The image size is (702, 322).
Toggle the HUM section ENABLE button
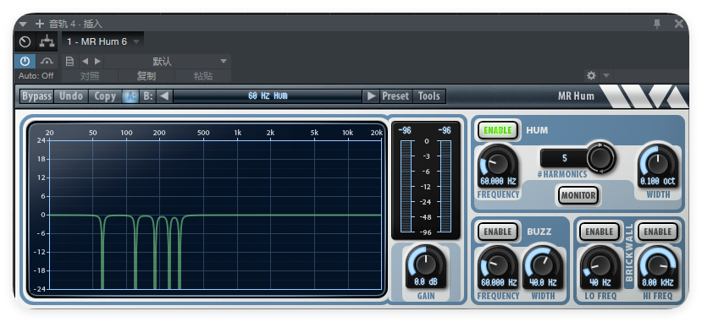(x=497, y=130)
